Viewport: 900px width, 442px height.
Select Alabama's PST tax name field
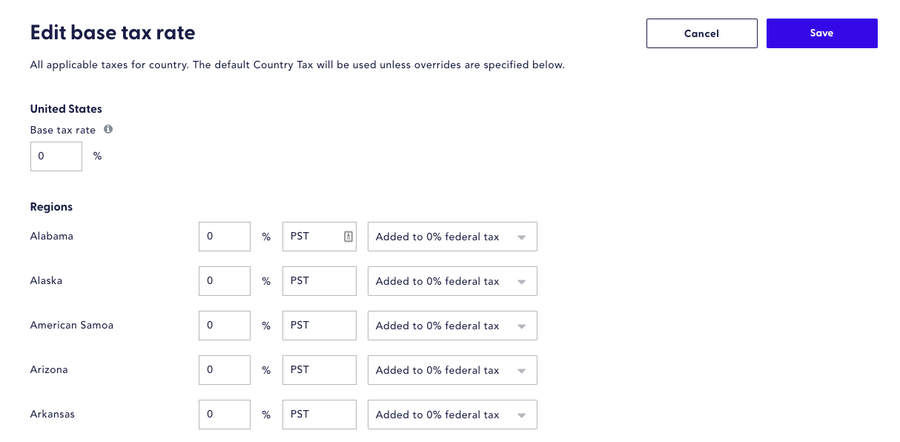coord(315,236)
